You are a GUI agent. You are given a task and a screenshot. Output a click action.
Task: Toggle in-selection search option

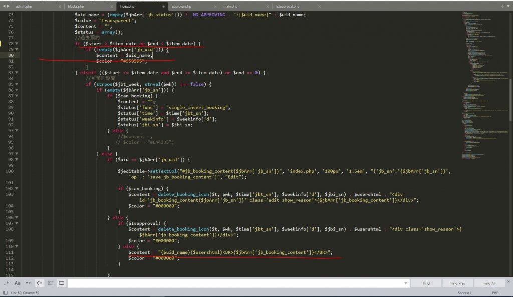(51, 283)
